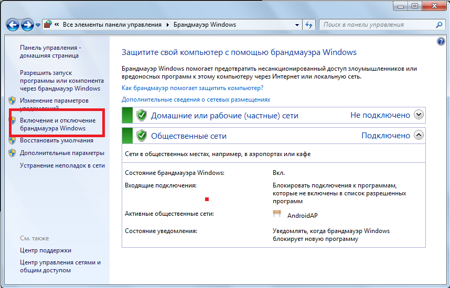Open Дополнительные параметры in the sidebar
The width and height of the screenshot is (450, 288).
[62, 153]
